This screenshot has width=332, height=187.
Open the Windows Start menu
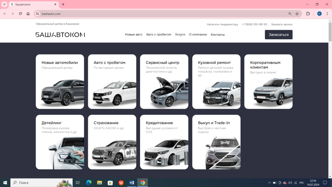pos(5,182)
